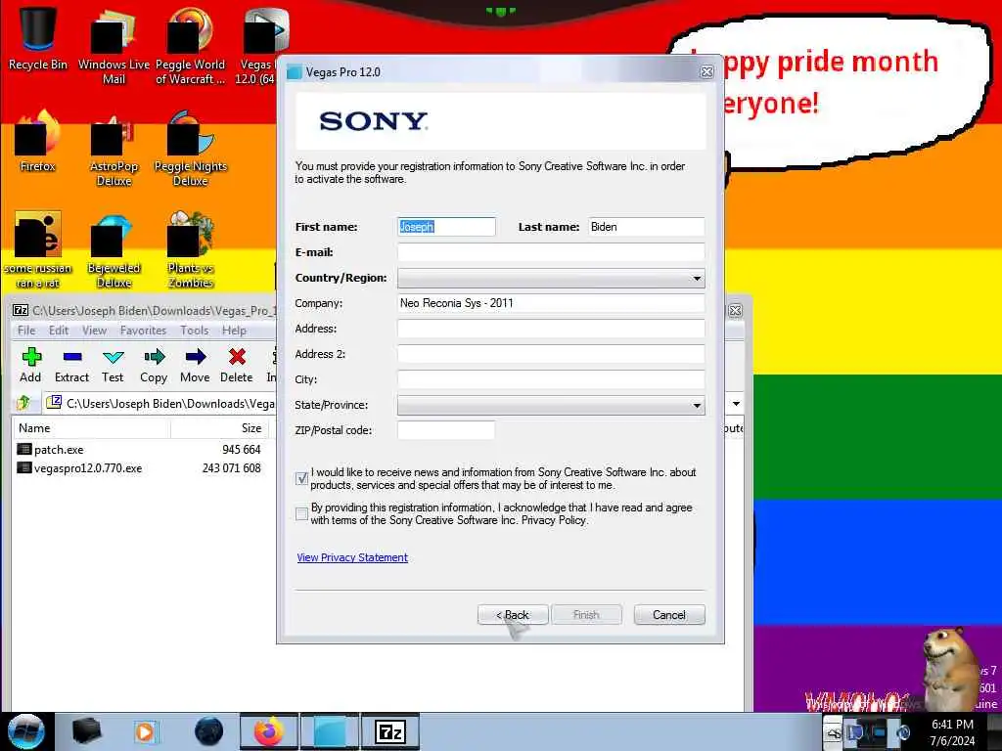Open the Favorites menu in 7-Zip
1002x751 pixels.
click(x=143, y=331)
